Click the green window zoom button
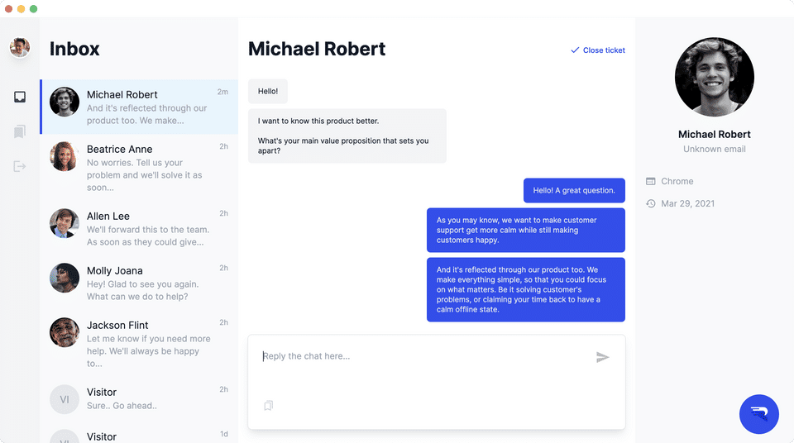794x443 pixels. click(33, 8)
